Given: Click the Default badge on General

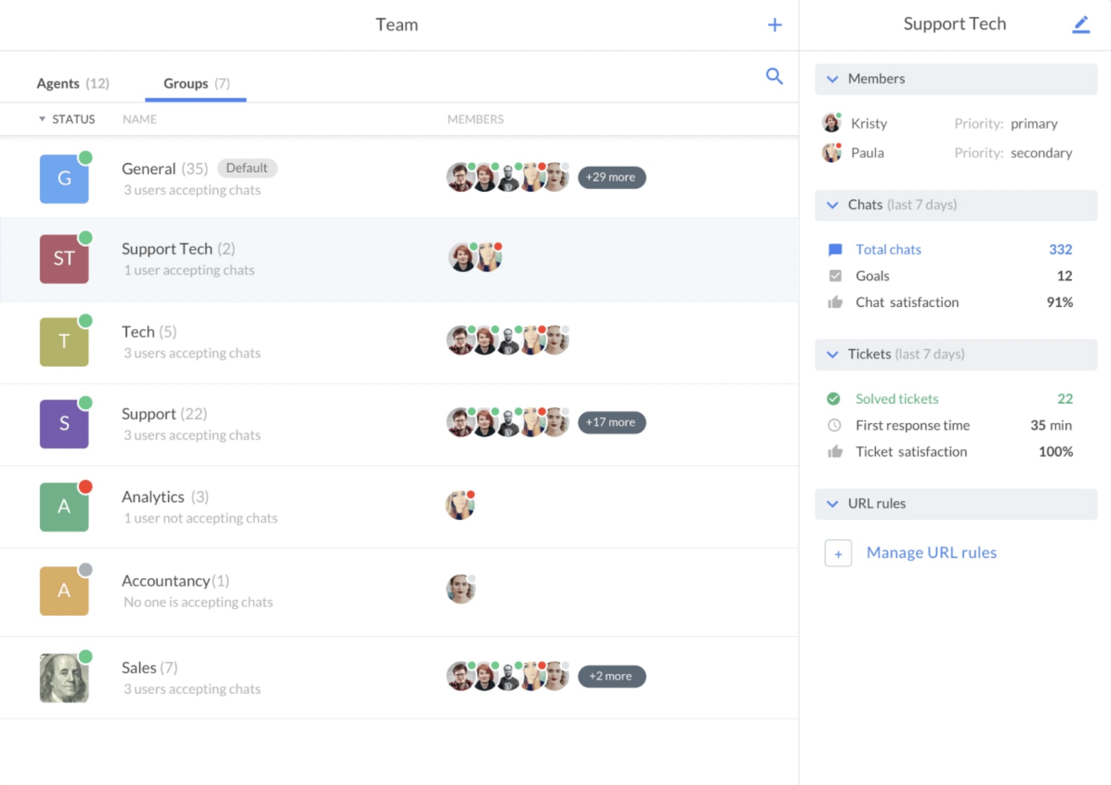Looking at the screenshot, I should pos(247,168).
